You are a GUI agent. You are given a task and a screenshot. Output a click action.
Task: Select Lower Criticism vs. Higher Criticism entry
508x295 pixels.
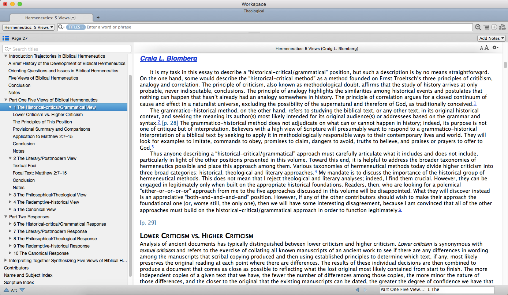48,115
